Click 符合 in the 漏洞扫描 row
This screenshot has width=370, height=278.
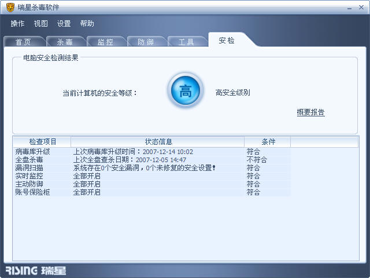(253, 168)
